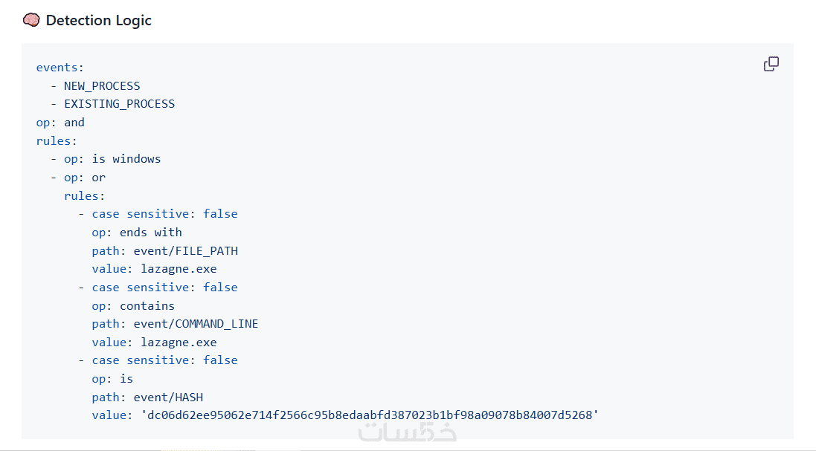Click the event/COMMAND_LINE path value
This screenshot has width=816, height=451.
pyautogui.click(x=196, y=324)
